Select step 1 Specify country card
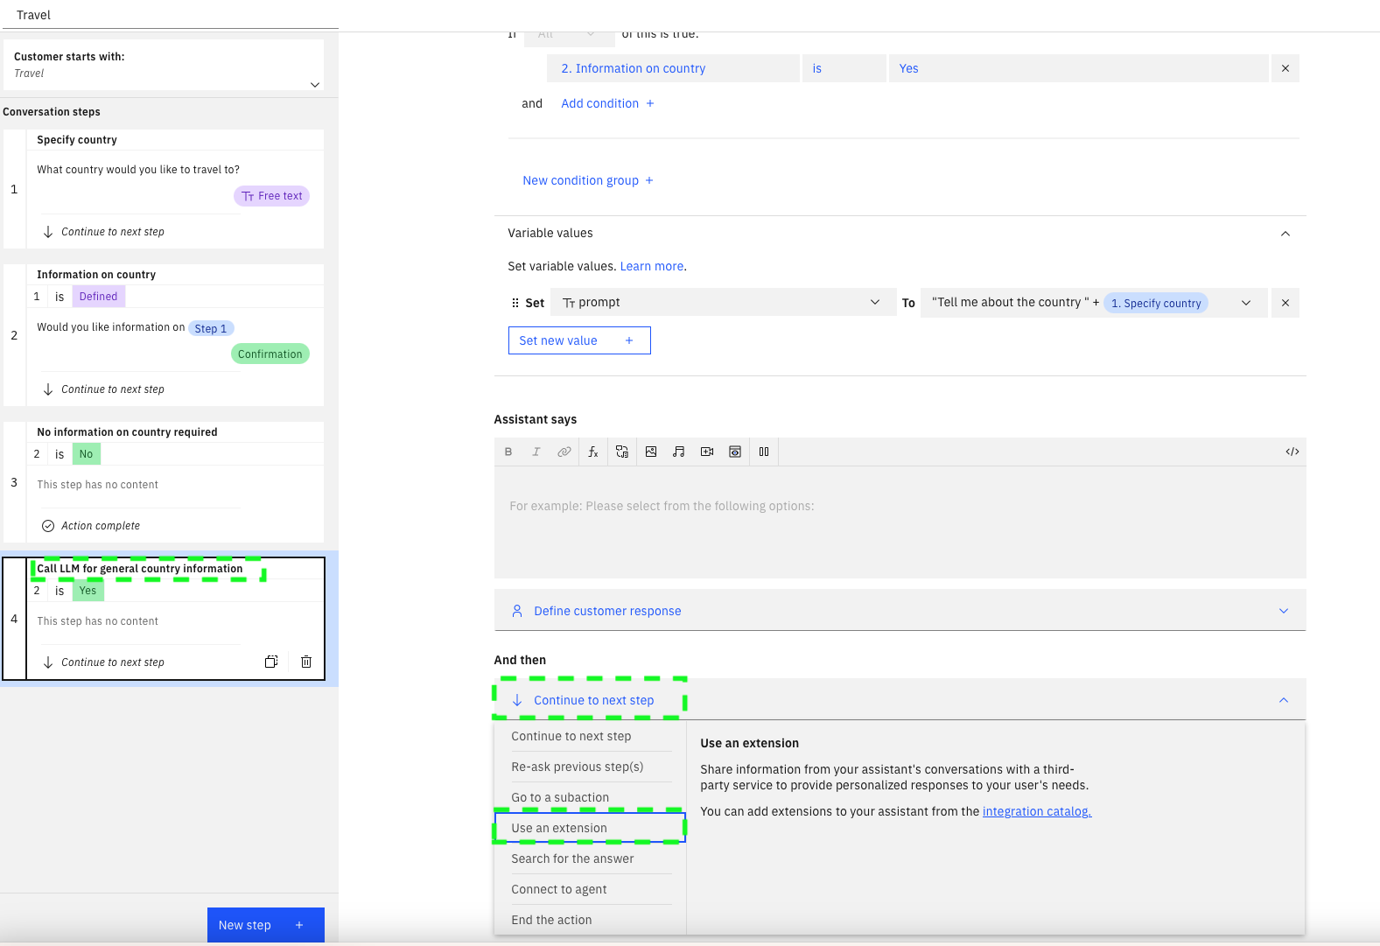The width and height of the screenshot is (1380, 946). [x=164, y=189]
